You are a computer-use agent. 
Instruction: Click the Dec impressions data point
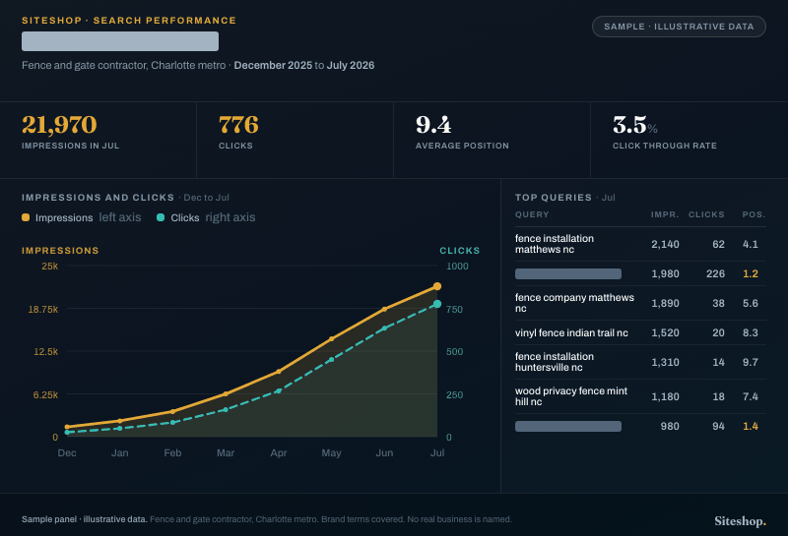pos(67,427)
